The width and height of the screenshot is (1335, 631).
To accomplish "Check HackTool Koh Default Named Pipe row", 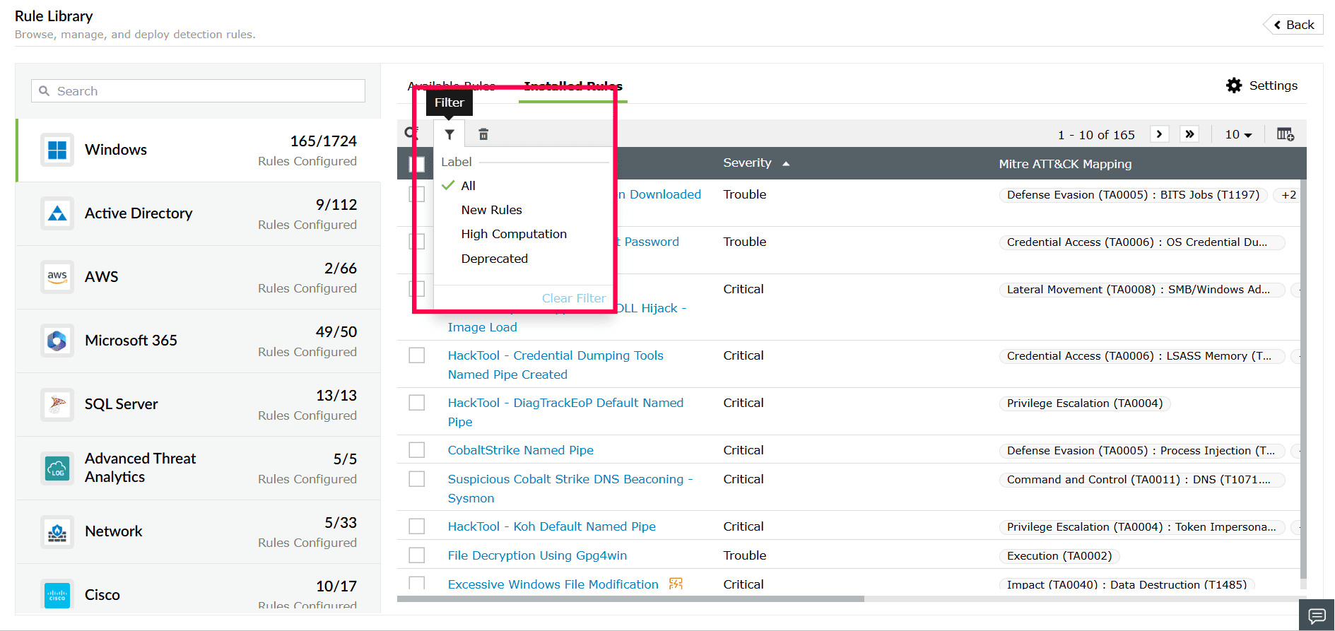I will click(417, 526).
